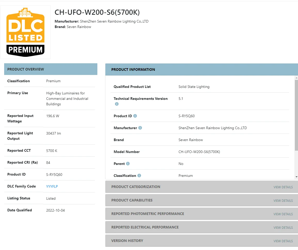Image resolution: width=298 pixels, height=250 pixels.
Task: Click info icon beside Manufacturer label
Action: click(x=140, y=128)
